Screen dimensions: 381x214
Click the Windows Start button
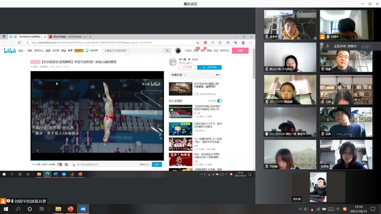click(x=6, y=209)
